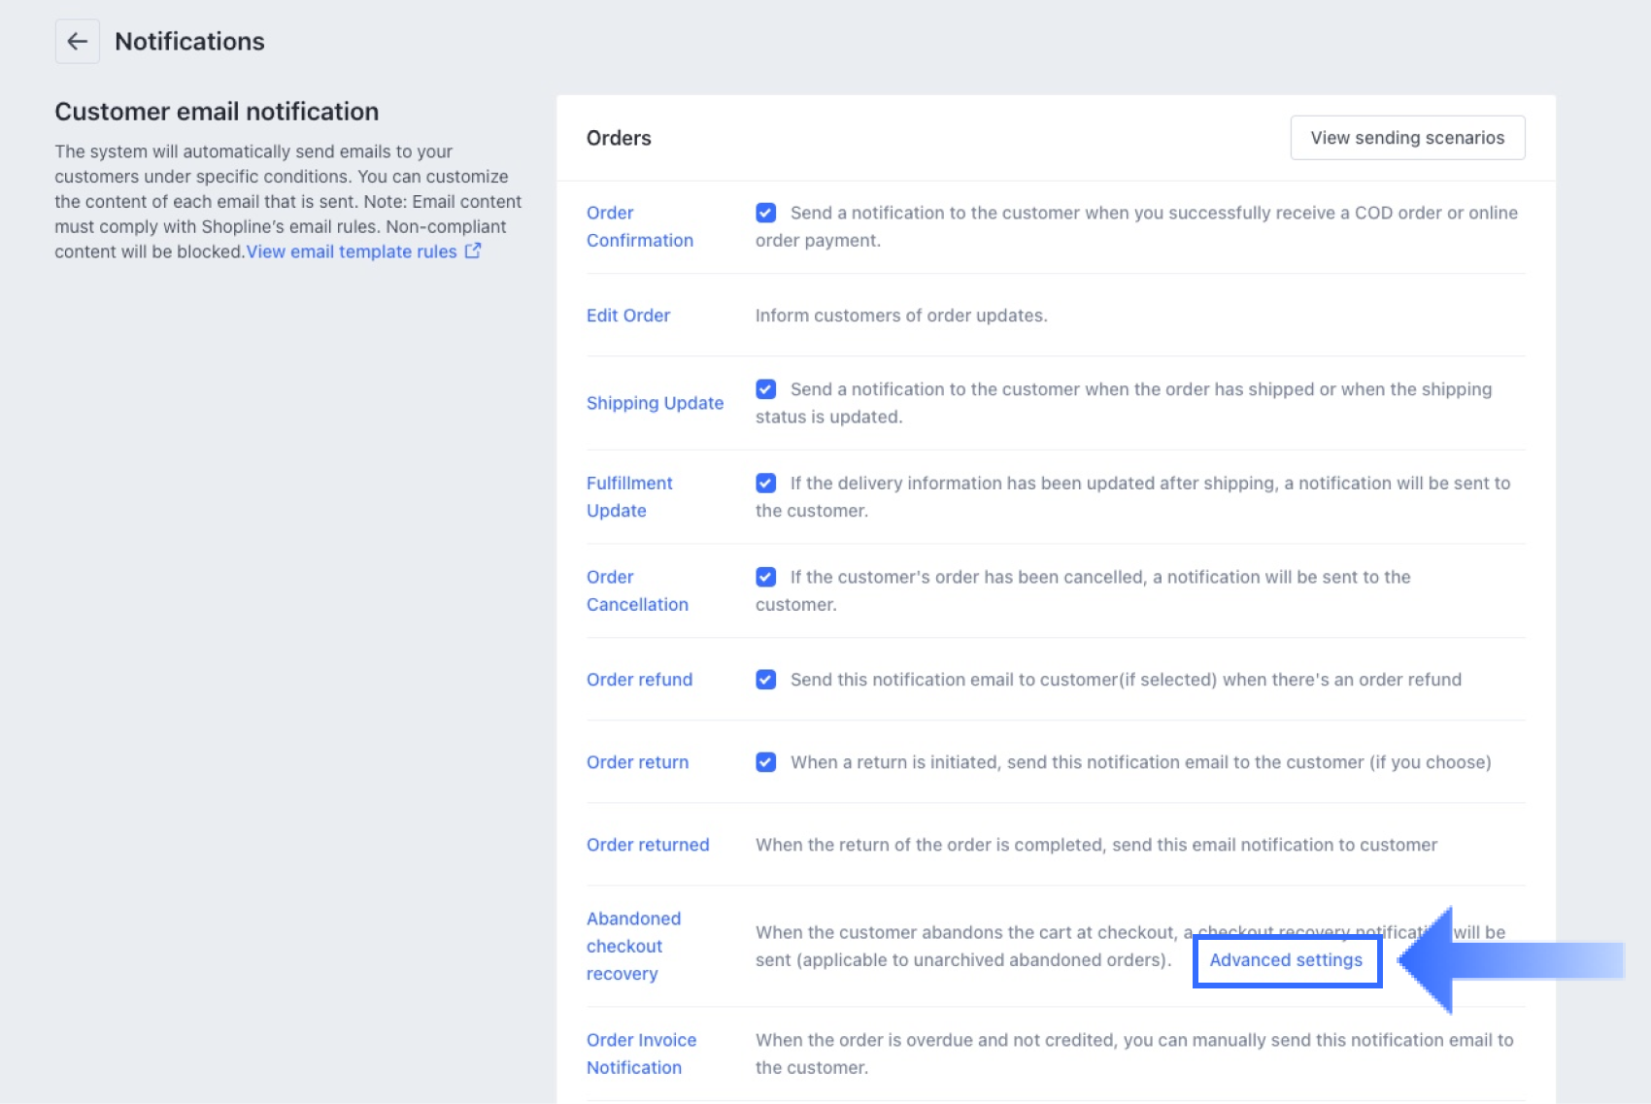The height and width of the screenshot is (1104, 1651).
Task: Toggle the Order Cancellation notification checkbox
Action: click(766, 577)
